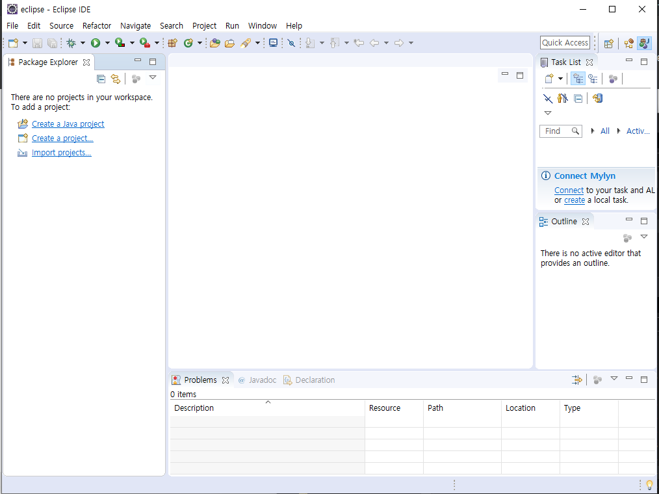
Task: Expand the Debug configurations dropdown arrow
Action: click(x=83, y=43)
